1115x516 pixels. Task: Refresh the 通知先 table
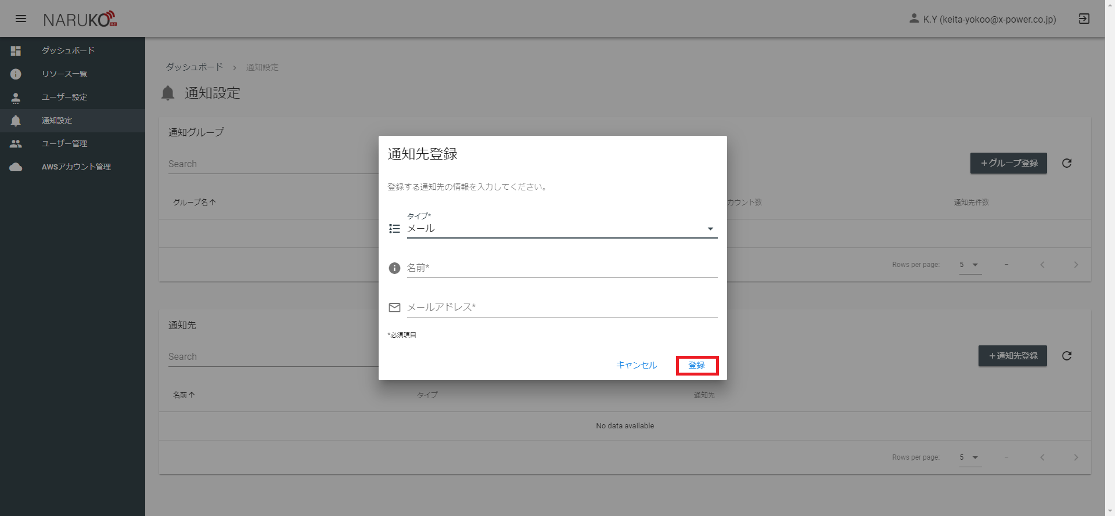[1067, 356]
